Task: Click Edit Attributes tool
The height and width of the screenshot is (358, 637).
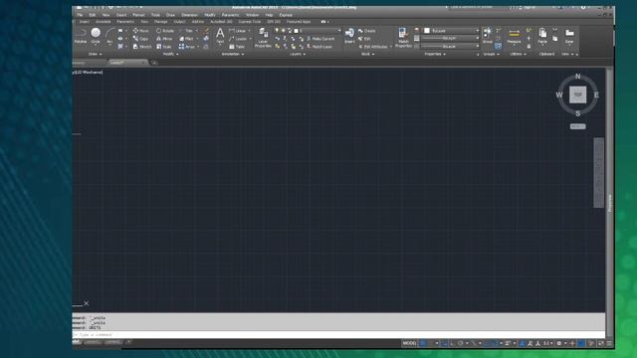Action: click(373, 47)
